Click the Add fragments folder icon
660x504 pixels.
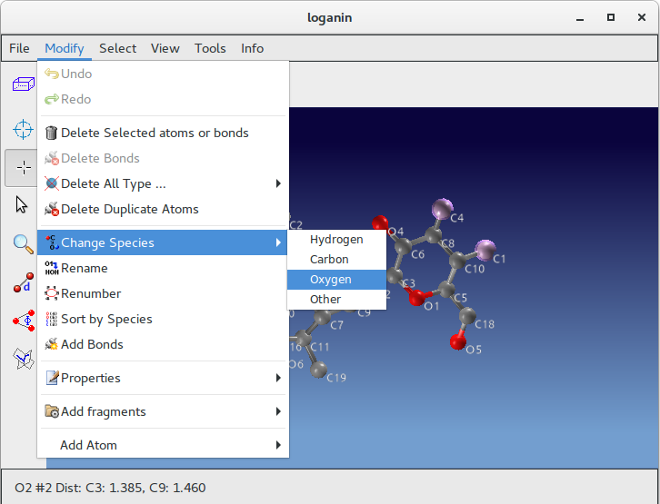(52, 411)
